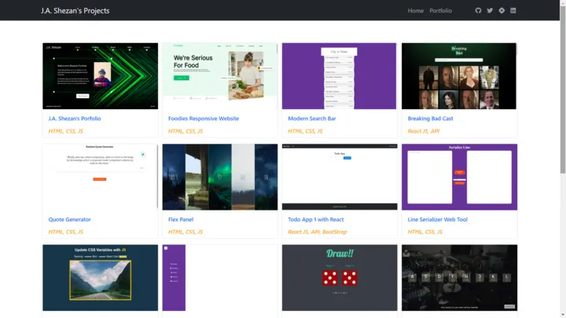566x318 pixels.
Task: Click the Random Quote Generator thumbnail
Action: (x=101, y=177)
